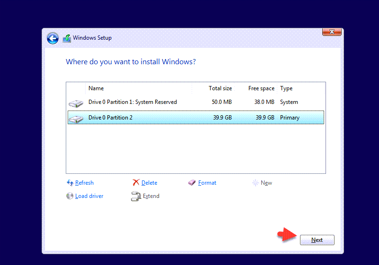Click drive icon for Partition 2
This screenshot has width=379, height=265.
tap(75, 118)
